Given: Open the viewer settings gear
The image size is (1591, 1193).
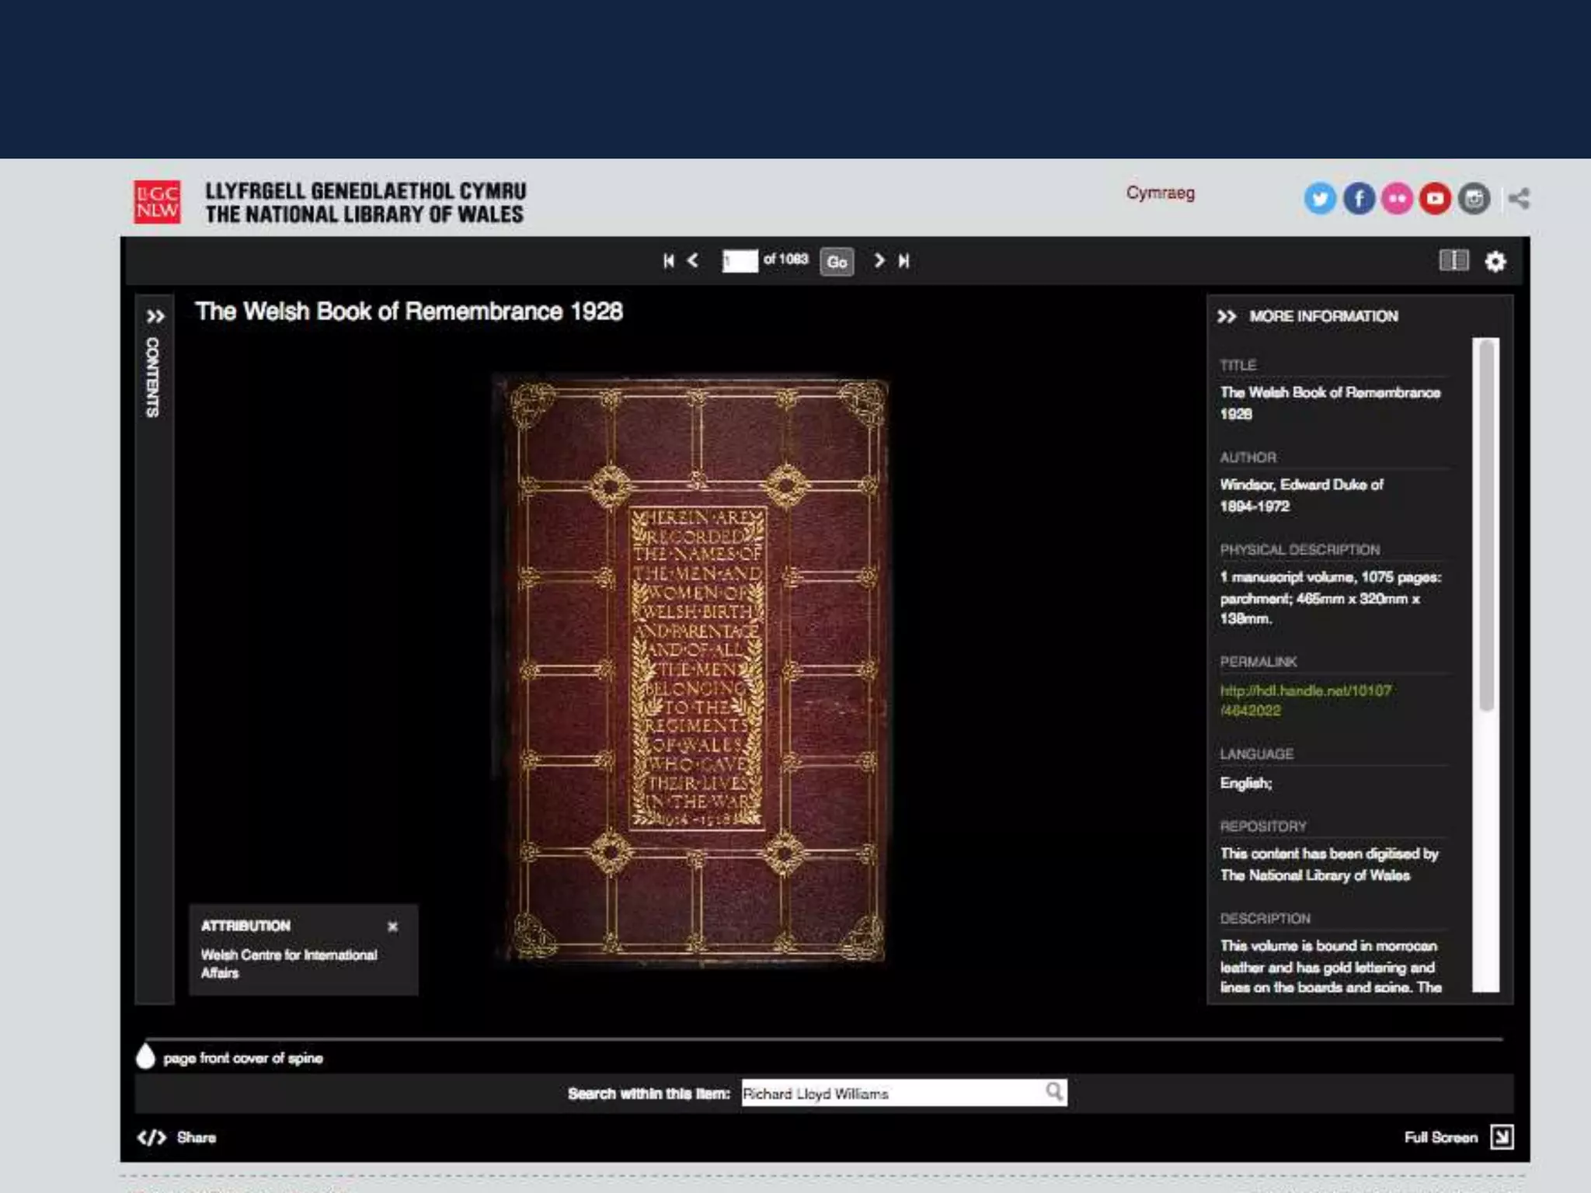Looking at the screenshot, I should (x=1495, y=262).
